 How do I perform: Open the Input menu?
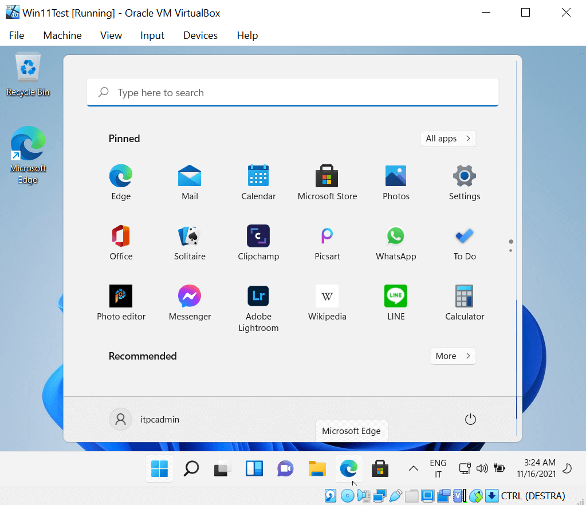click(152, 35)
